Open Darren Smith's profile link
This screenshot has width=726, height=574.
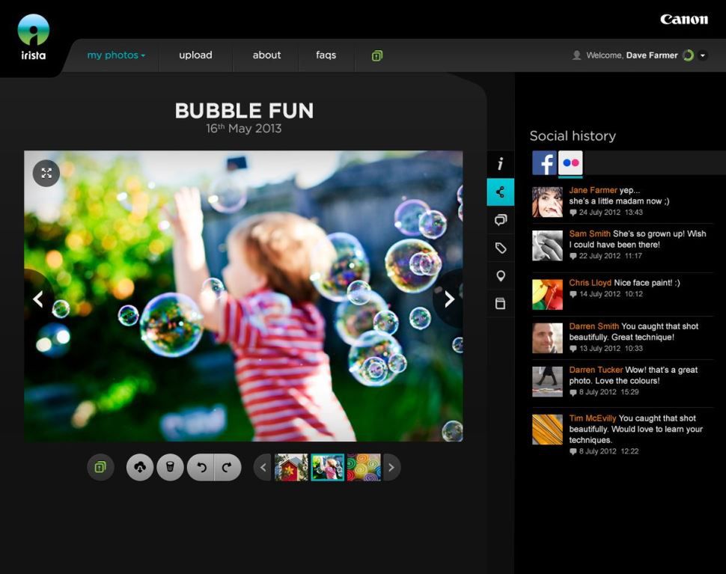coord(594,326)
